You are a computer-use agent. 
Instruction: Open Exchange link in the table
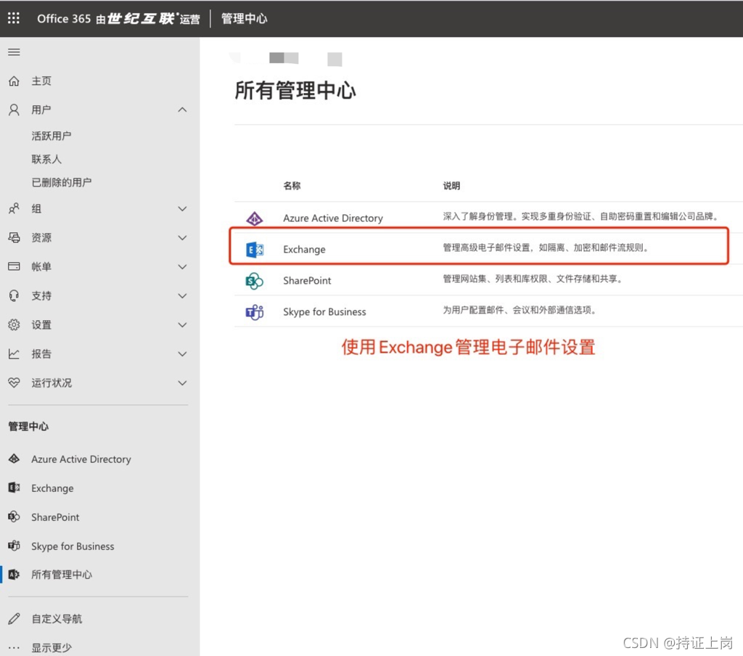[304, 250]
